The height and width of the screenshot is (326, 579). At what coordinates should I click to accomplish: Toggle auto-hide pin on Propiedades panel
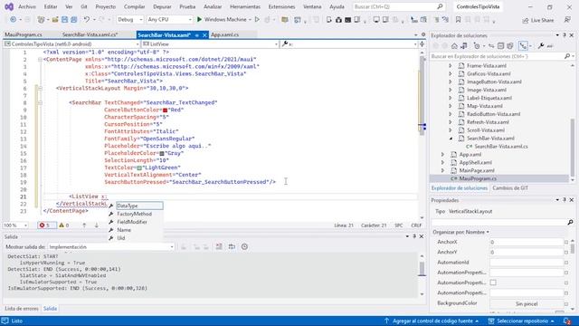coord(565,200)
